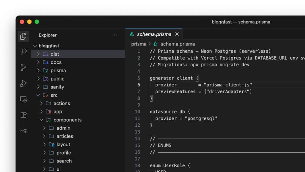Click the dist folder icon
Viewport: 305px width, 172px height.
click(46, 54)
